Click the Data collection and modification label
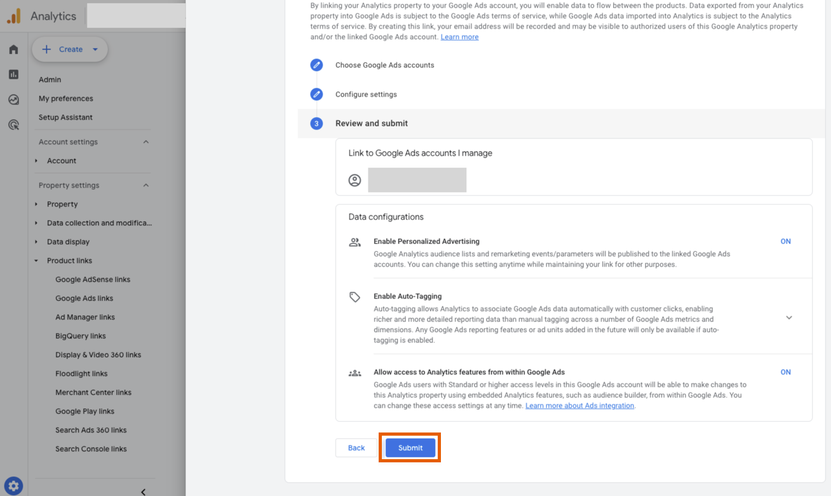This screenshot has height=496, width=831. (99, 223)
